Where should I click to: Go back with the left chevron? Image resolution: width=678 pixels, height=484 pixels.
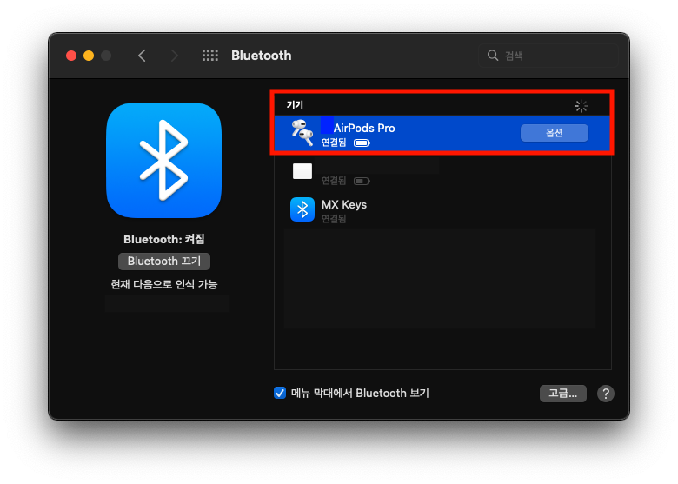(x=142, y=56)
